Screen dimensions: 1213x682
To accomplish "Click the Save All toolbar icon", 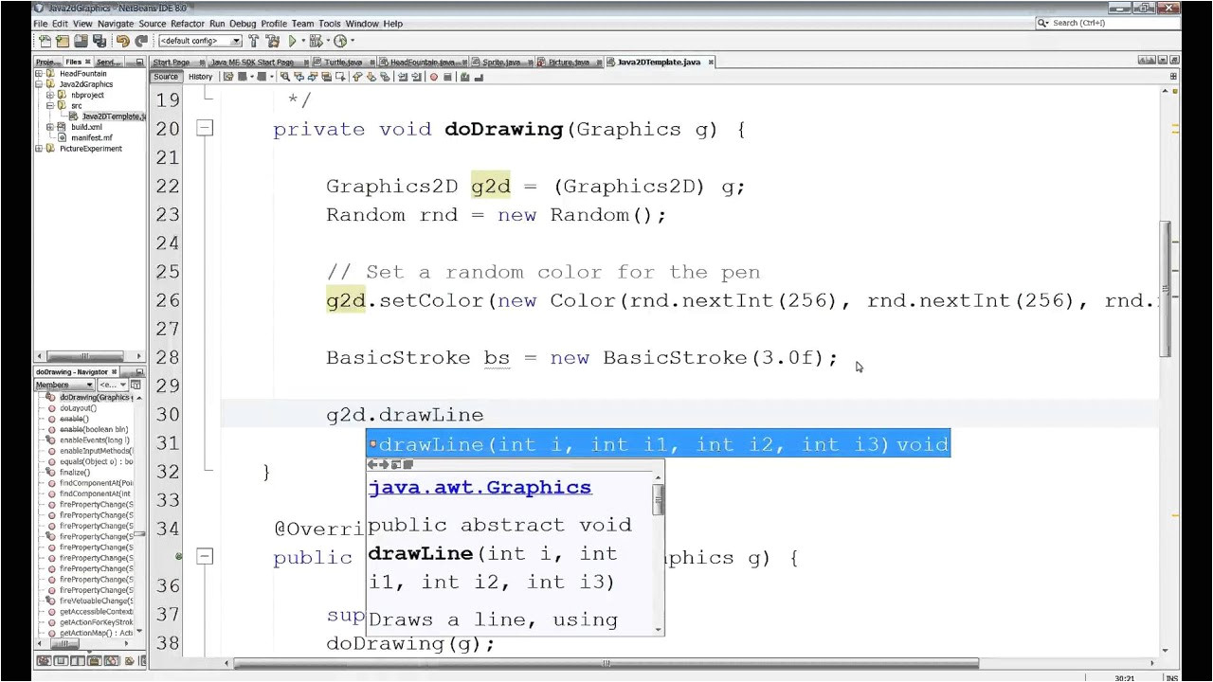I will pos(98,41).
